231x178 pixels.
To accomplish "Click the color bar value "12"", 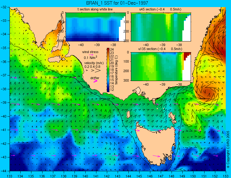I will (112, 90).
